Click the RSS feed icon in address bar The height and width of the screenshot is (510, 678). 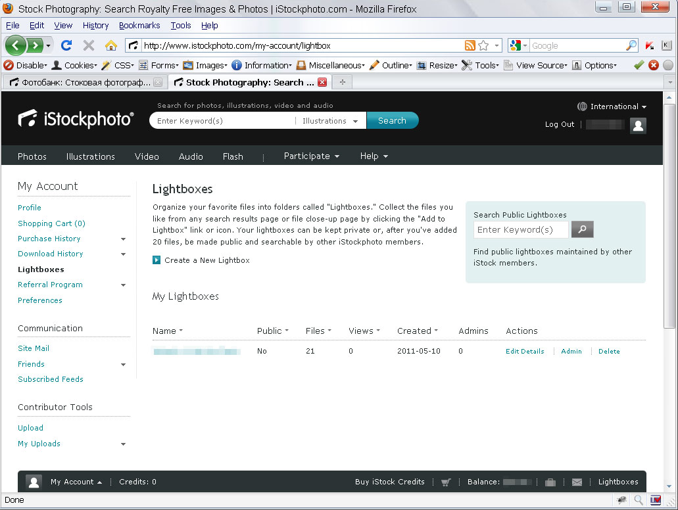pyautogui.click(x=470, y=45)
